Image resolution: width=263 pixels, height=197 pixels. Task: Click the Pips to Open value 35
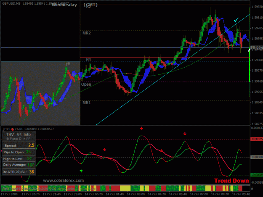pos(28,152)
